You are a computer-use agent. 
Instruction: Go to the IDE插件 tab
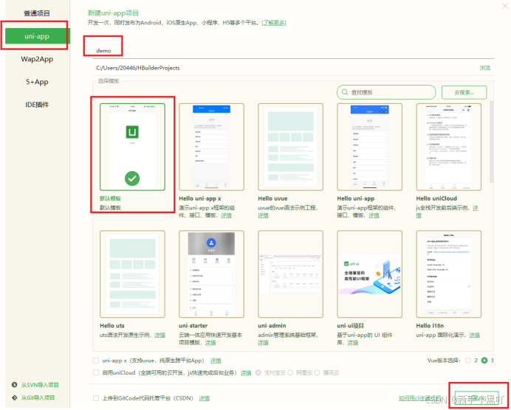pyautogui.click(x=37, y=105)
